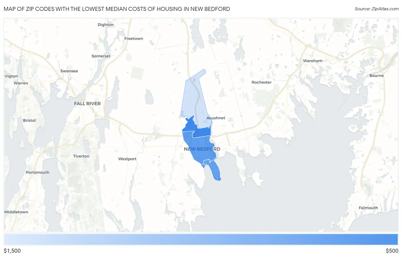
Task: Click the Bourne town label
Action: 377,75
